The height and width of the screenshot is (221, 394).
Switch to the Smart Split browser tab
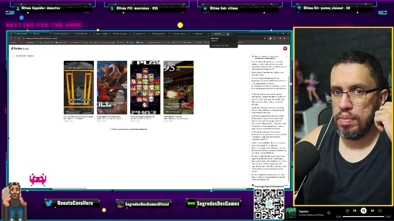[x=220, y=34]
